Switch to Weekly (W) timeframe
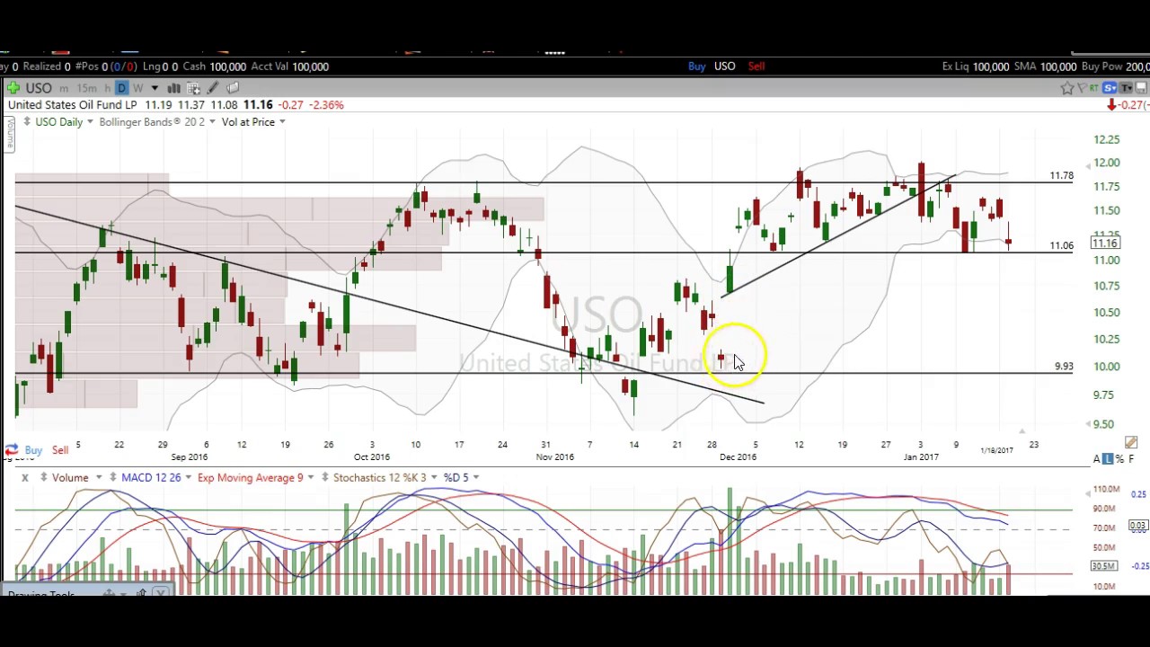The image size is (1150, 647). [x=137, y=88]
